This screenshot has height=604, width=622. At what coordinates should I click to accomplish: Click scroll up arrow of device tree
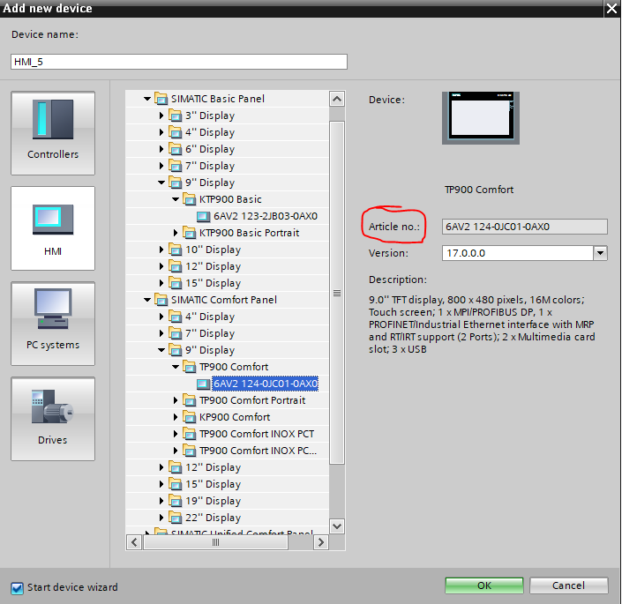[x=337, y=99]
